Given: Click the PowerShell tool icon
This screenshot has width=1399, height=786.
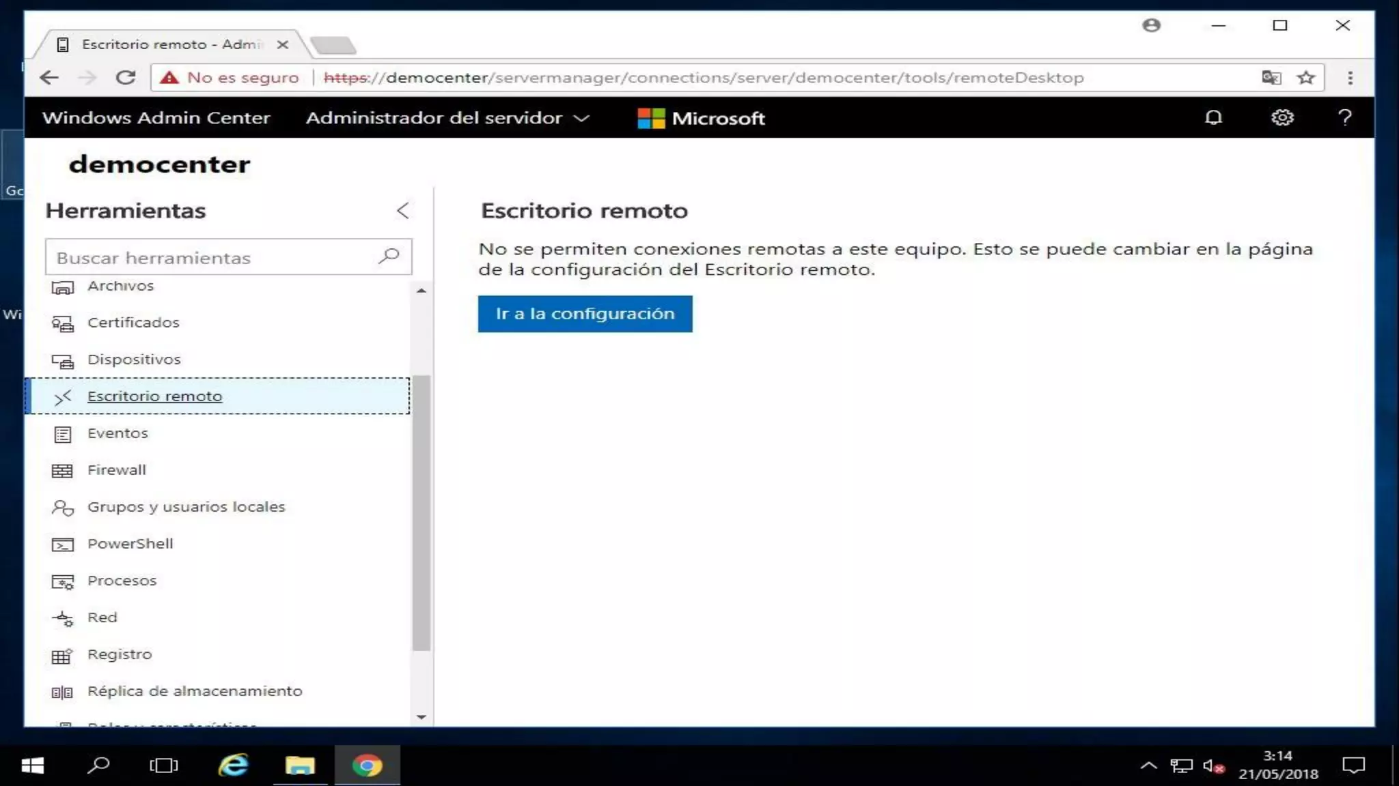Looking at the screenshot, I should 62,544.
